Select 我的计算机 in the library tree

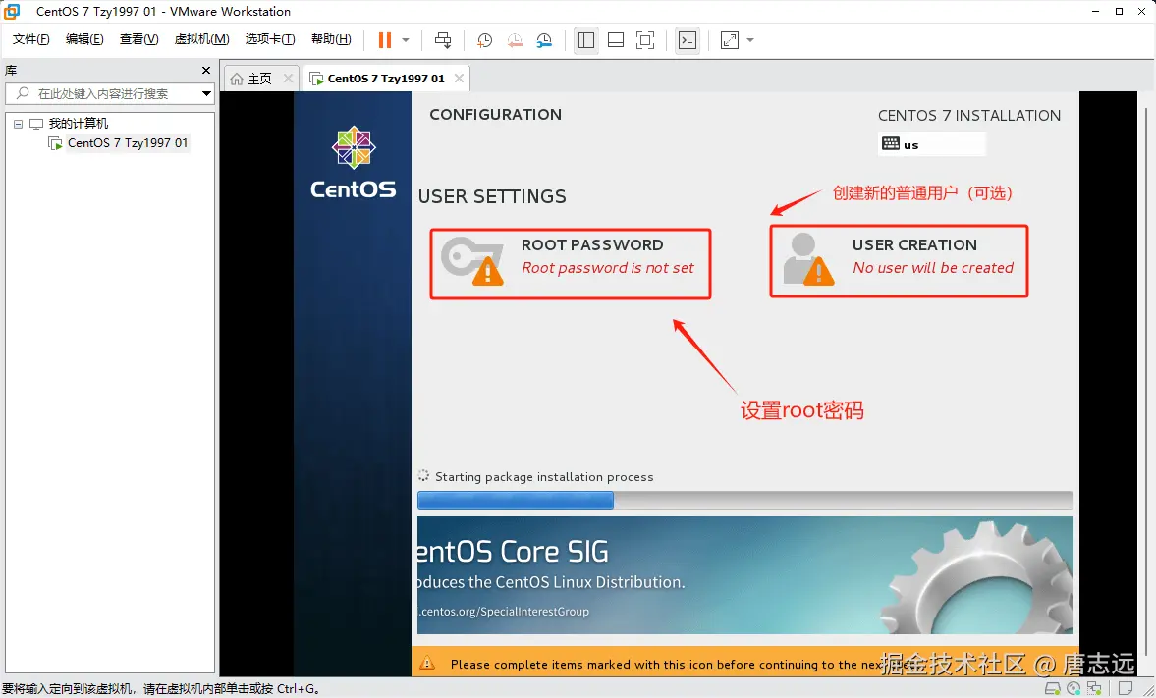(79, 123)
